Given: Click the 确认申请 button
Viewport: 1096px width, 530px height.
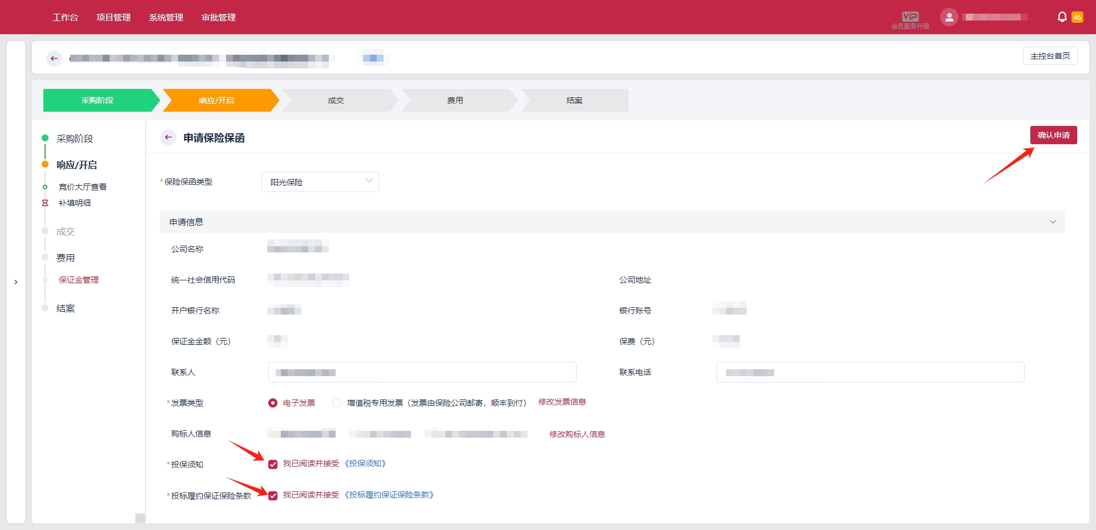Looking at the screenshot, I should click(x=1053, y=135).
